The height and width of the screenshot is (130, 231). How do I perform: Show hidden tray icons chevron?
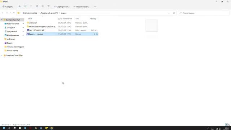(208, 128)
